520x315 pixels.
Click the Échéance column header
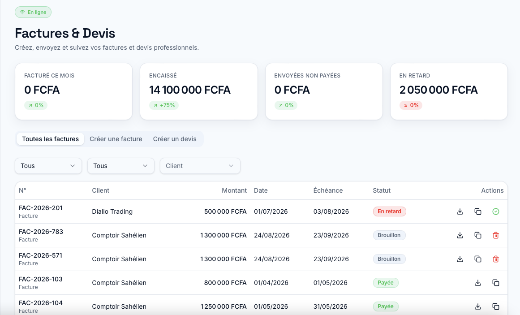[328, 190]
